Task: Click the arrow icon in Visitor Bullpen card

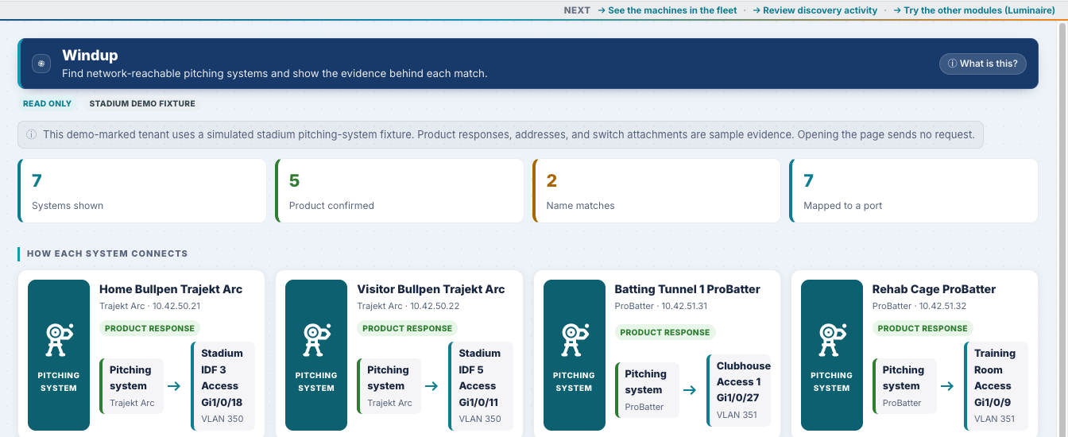Action: (431, 386)
